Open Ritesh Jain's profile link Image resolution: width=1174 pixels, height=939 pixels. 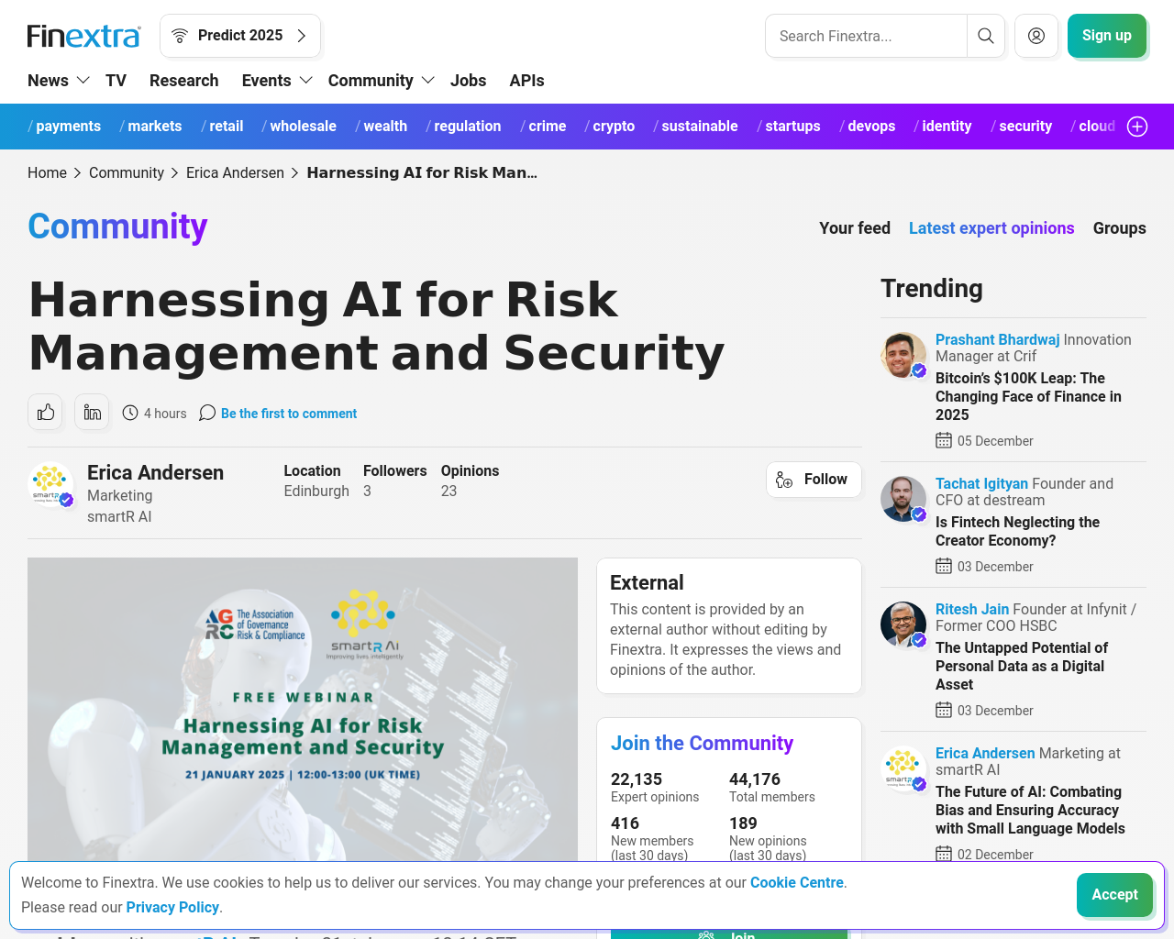(972, 610)
